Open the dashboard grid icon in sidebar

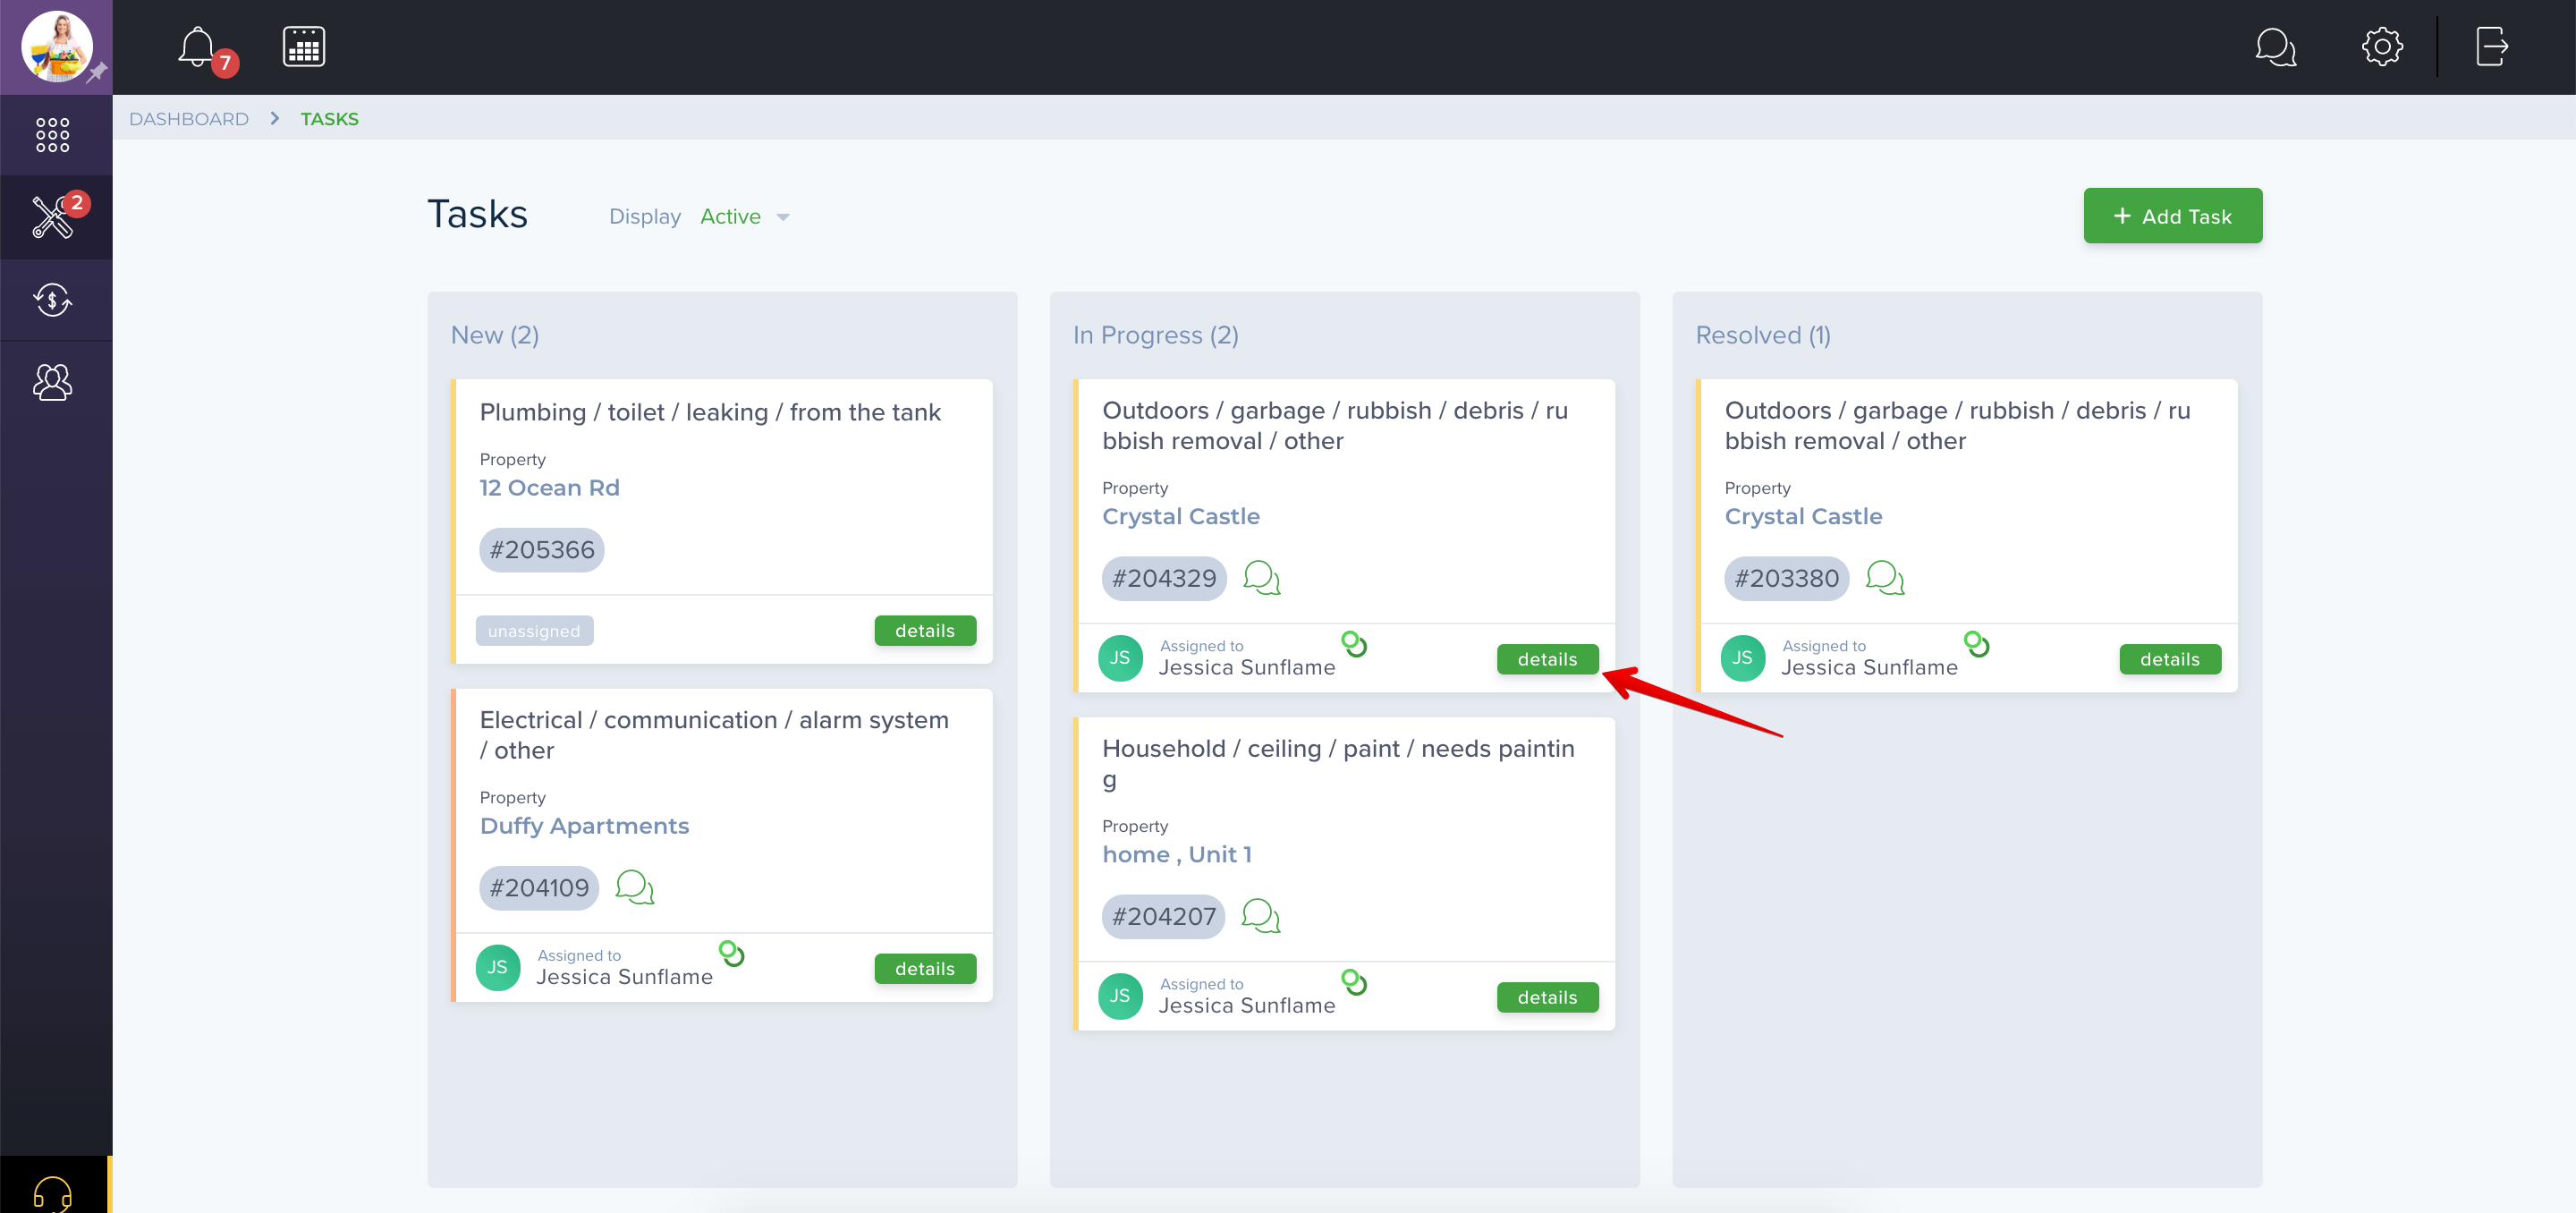[x=53, y=135]
